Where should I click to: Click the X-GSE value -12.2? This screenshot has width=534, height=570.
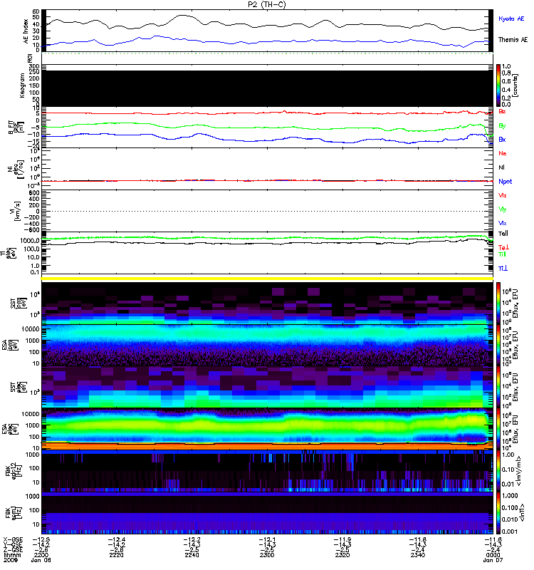[192, 539]
